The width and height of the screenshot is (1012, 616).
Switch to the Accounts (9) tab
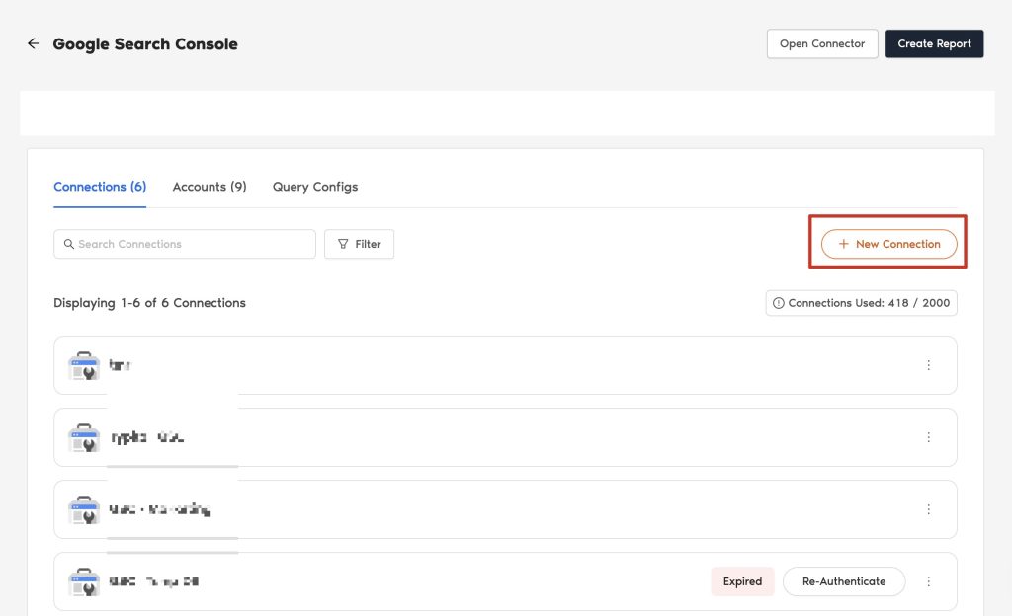click(210, 187)
